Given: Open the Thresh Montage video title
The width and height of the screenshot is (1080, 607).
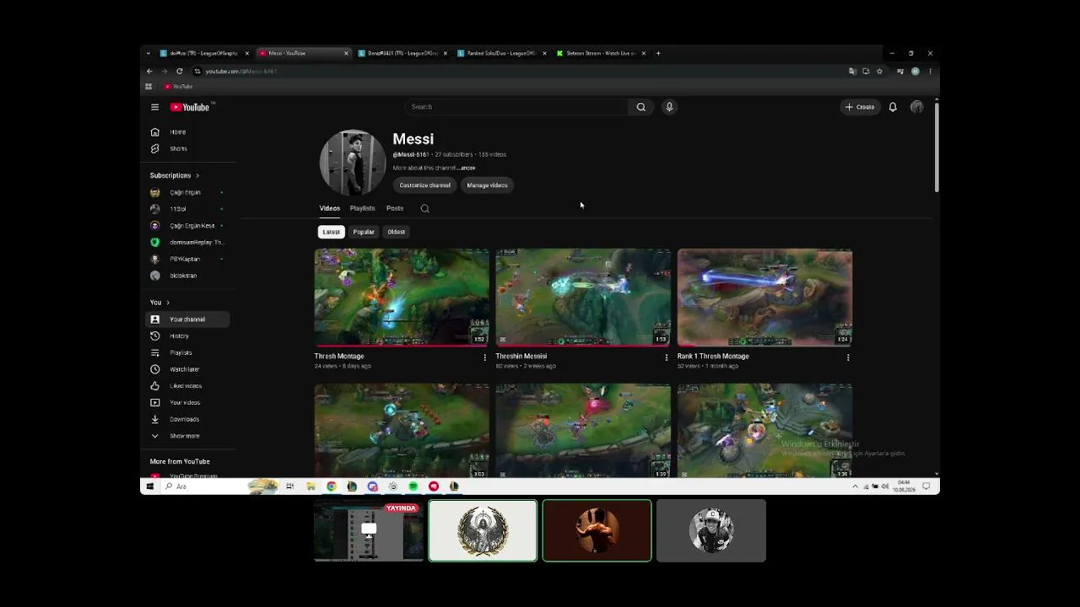Looking at the screenshot, I should click(x=339, y=357).
